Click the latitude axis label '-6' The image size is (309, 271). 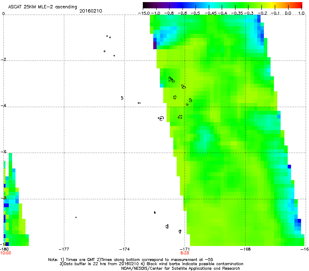[x=3, y=151]
